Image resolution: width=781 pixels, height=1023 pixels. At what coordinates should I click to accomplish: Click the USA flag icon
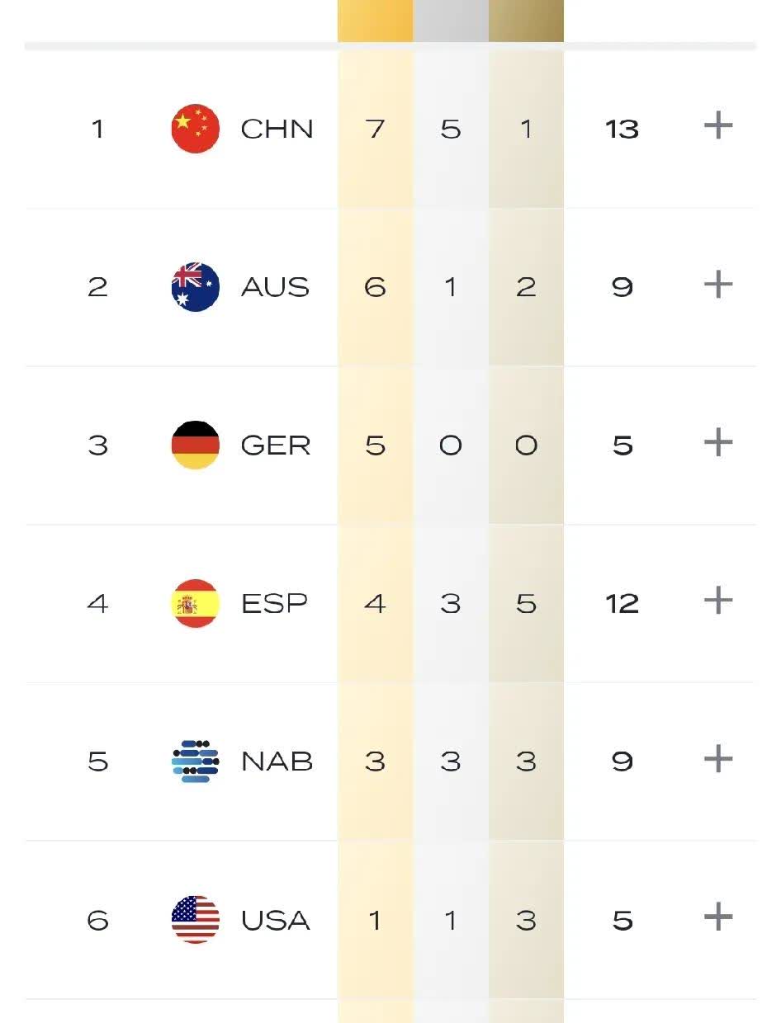point(196,920)
